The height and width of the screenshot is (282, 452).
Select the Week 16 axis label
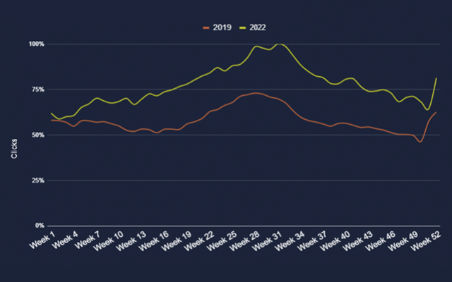[154, 241]
